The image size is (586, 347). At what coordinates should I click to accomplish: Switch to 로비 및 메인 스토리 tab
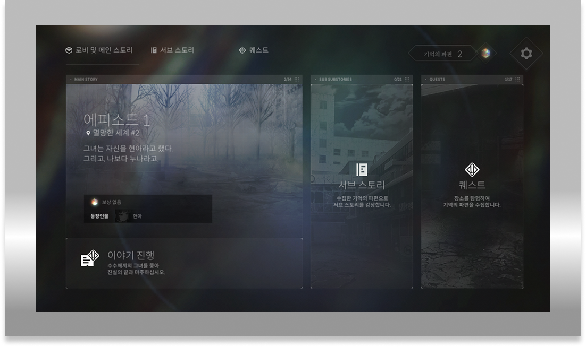[99, 50]
